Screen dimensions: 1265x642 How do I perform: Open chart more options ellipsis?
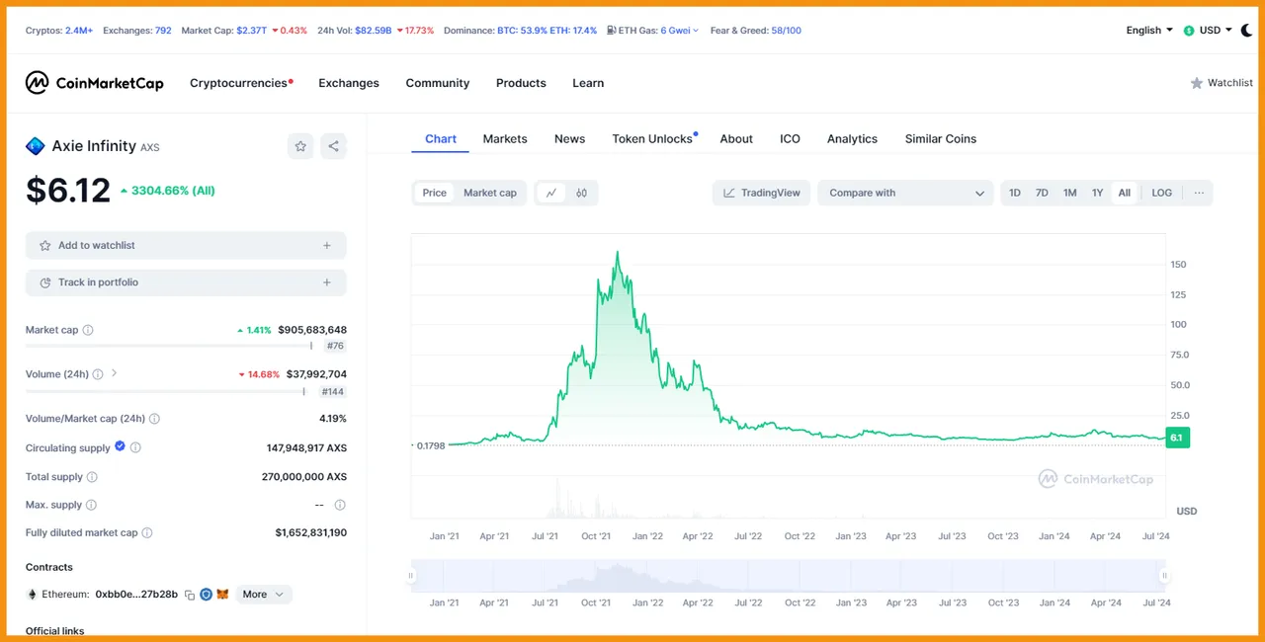[x=1199, y=193]
